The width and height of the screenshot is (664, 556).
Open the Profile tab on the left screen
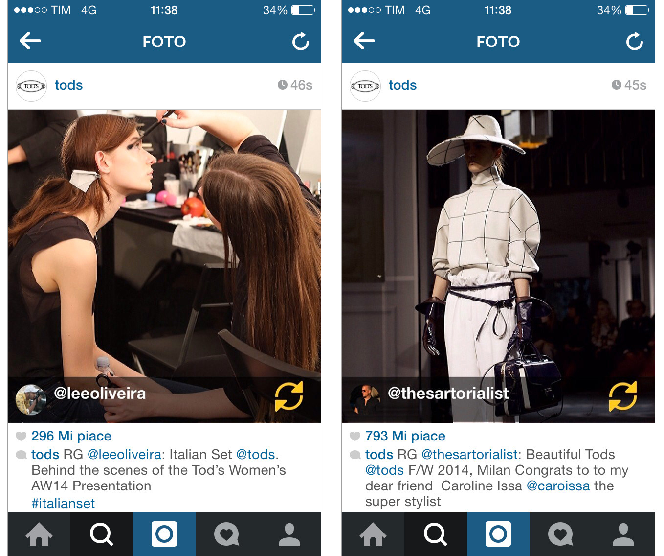coord(289,534)
